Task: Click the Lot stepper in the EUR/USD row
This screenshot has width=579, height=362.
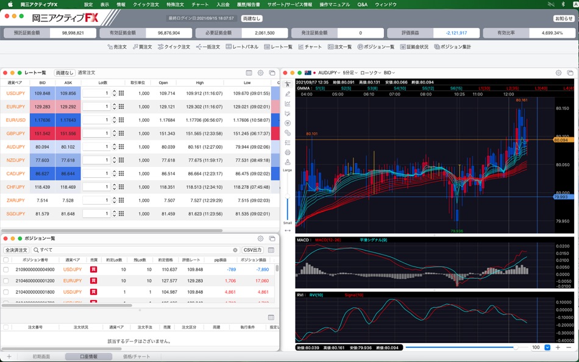Action: point(114,120)
